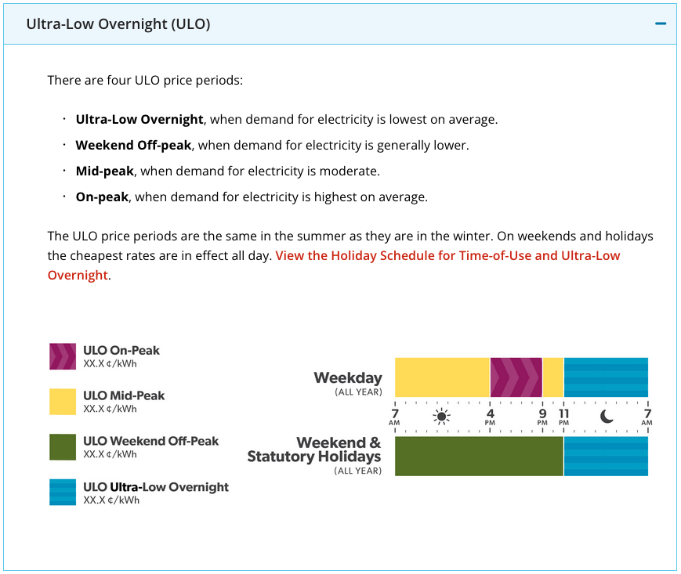Image resolution: width=681 pixels, height=574 pixels.
Task: Click the short yellow mid-peak evening bar
Action: click(552, 377)
